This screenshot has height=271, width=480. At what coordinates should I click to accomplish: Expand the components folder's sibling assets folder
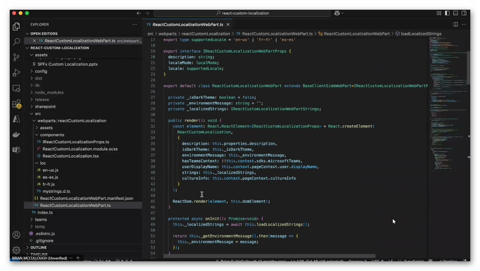pyautogui.click(x=83, y=128)
